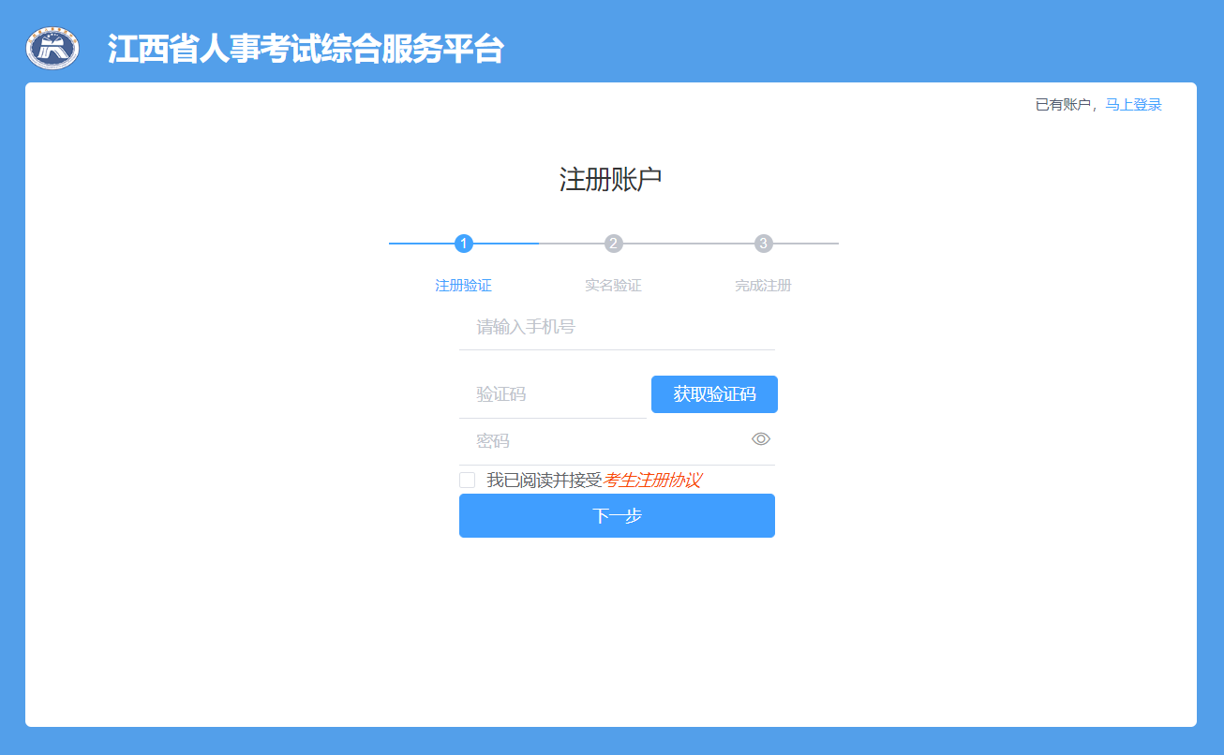Tick the agreement acceptance checkbox

click(x=467, y=481)
